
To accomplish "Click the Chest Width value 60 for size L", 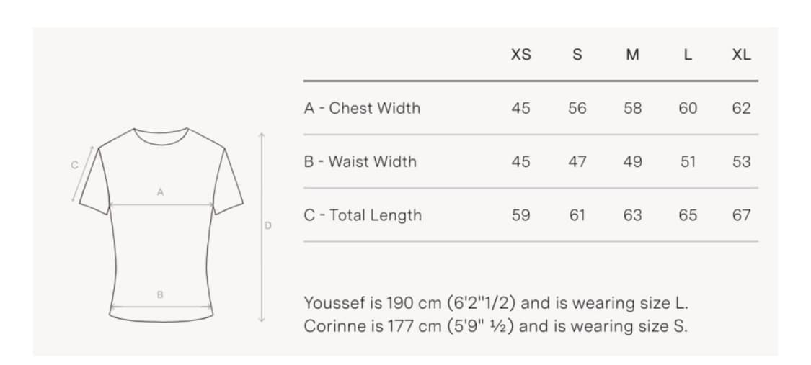I will click(688, 108).
